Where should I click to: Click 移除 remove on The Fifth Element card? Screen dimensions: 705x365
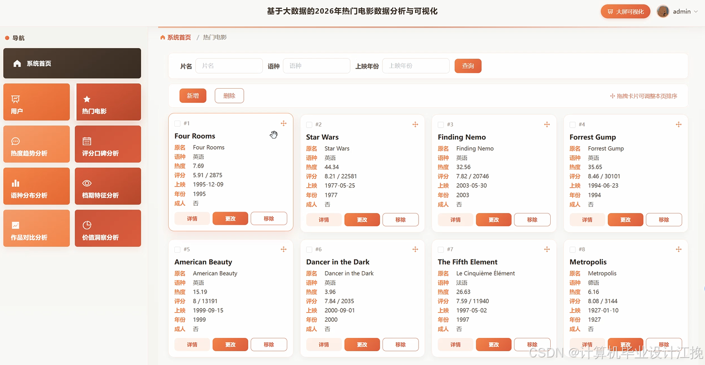(533, 345)
